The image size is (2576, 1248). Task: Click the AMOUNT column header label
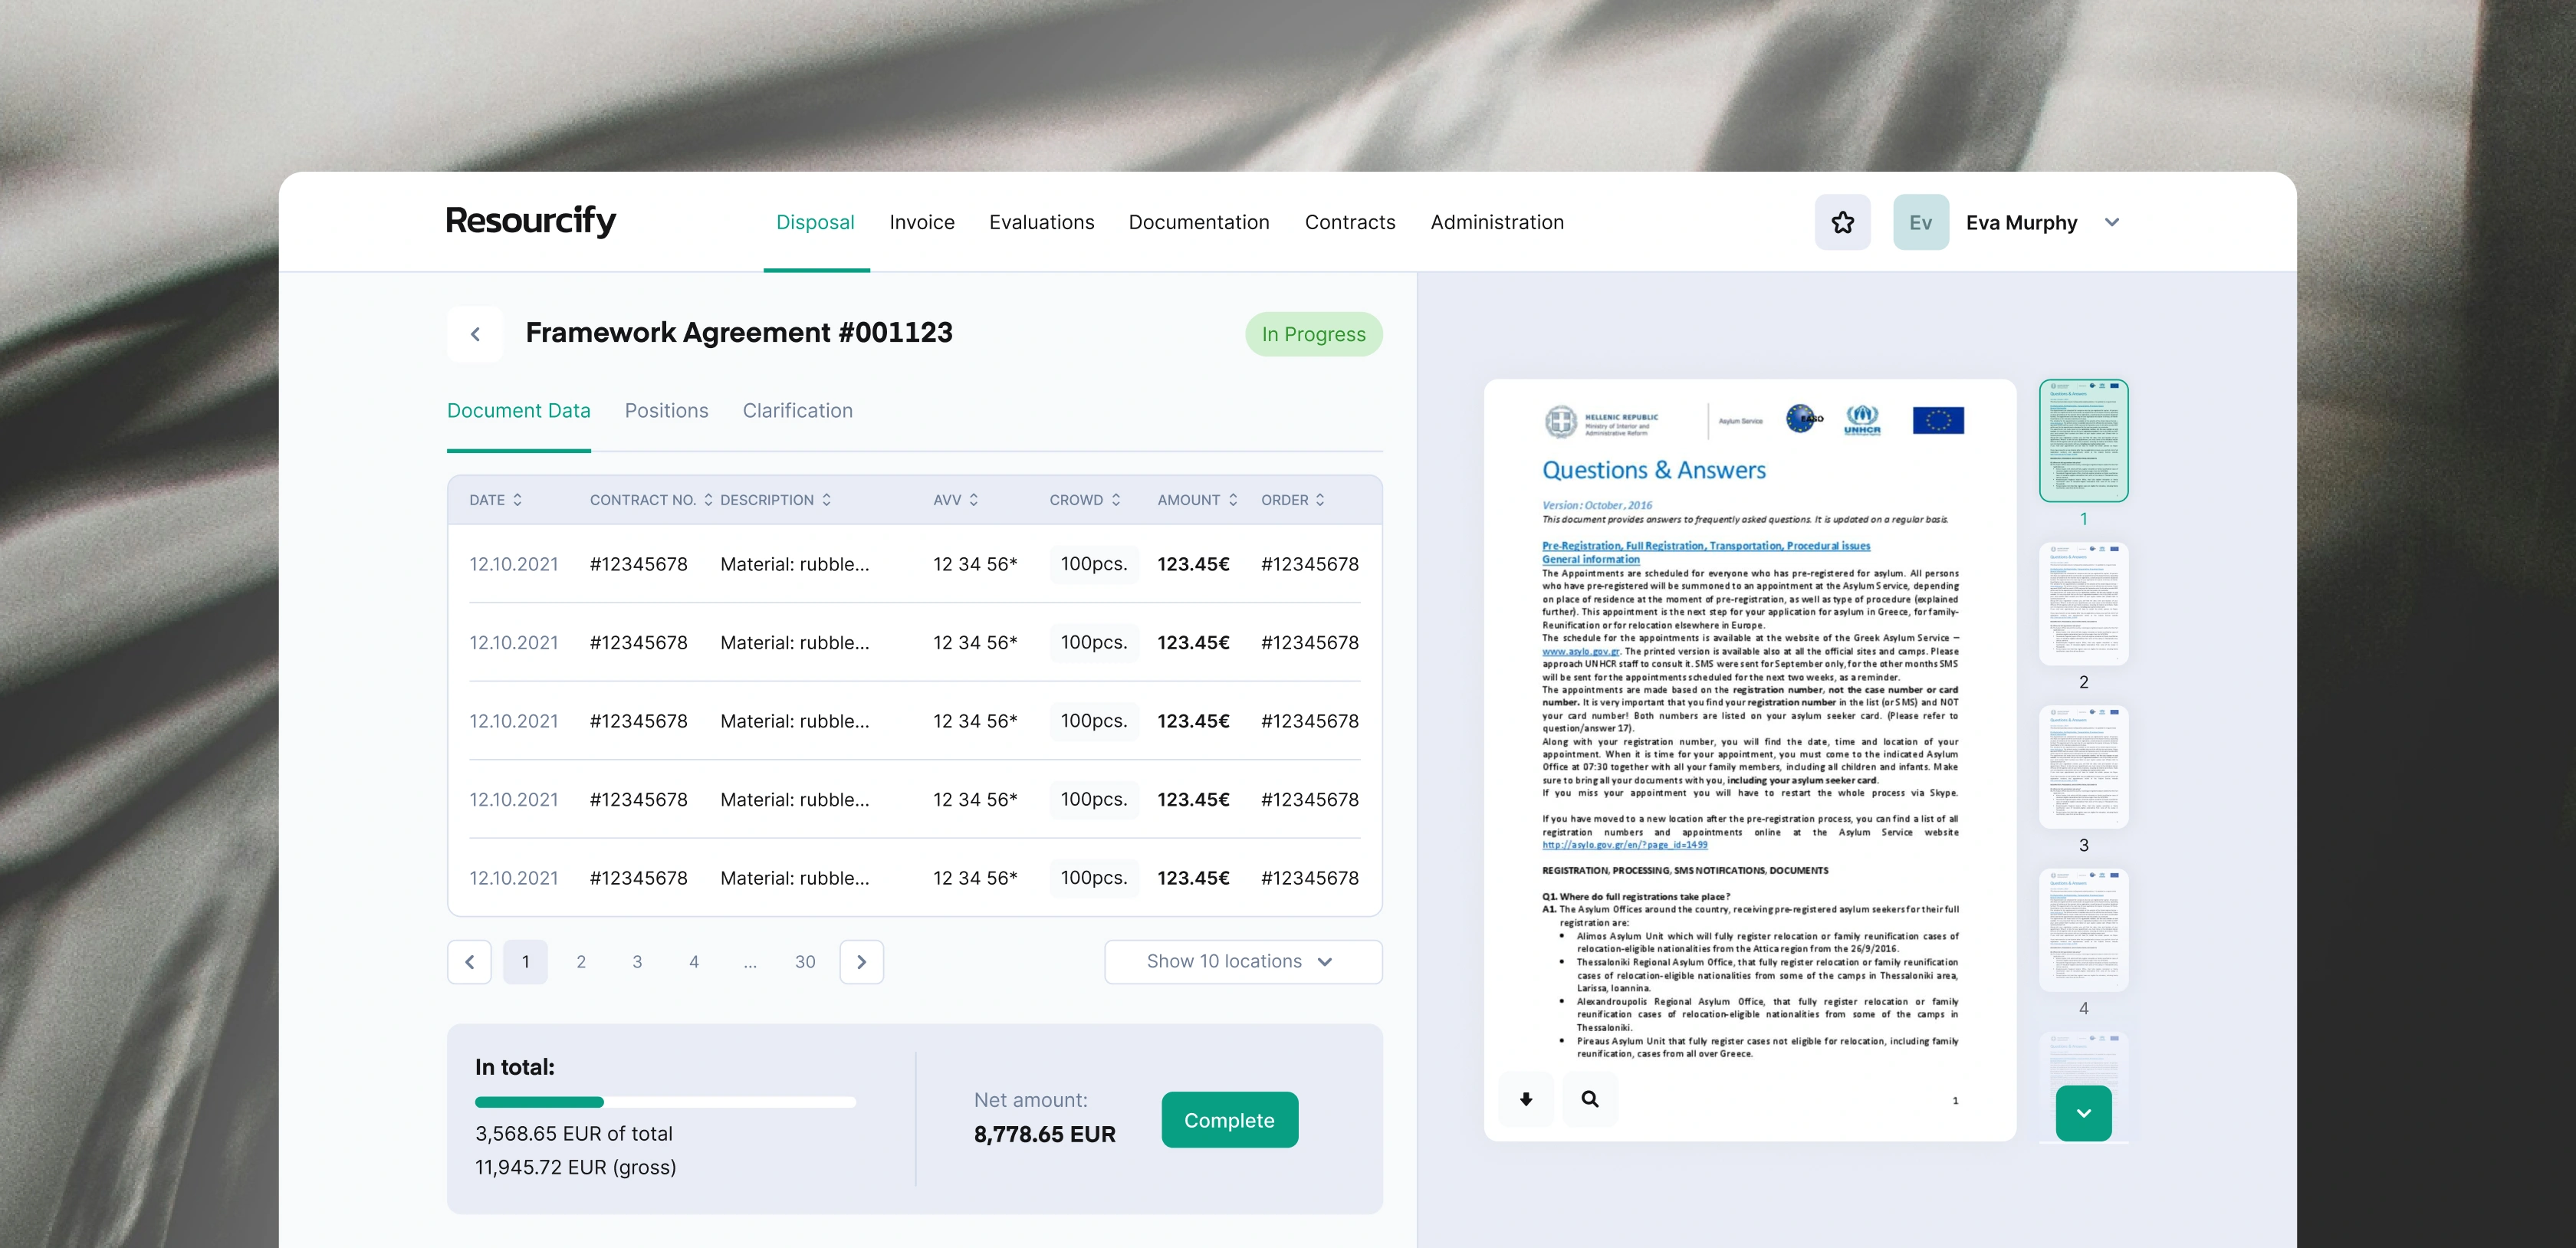pyautogui.click(x=1189, y=500)
